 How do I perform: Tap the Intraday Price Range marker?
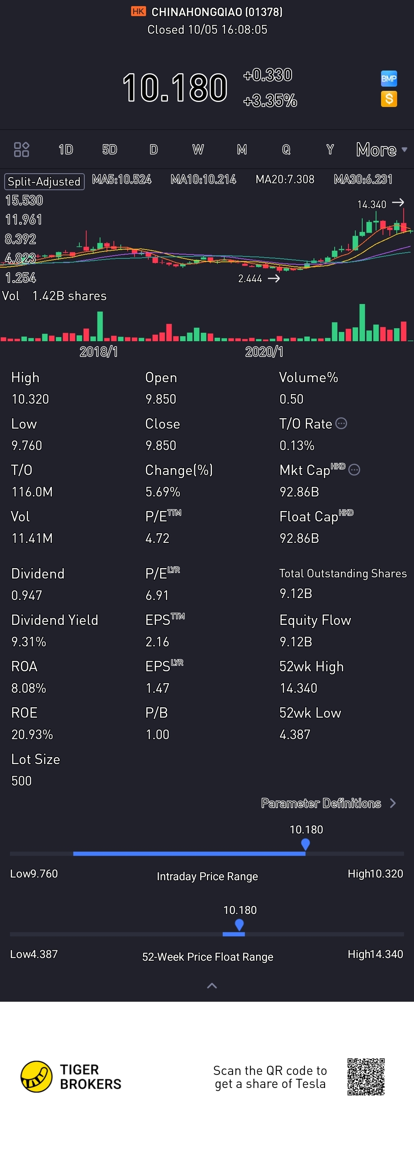tap(306, 844)
